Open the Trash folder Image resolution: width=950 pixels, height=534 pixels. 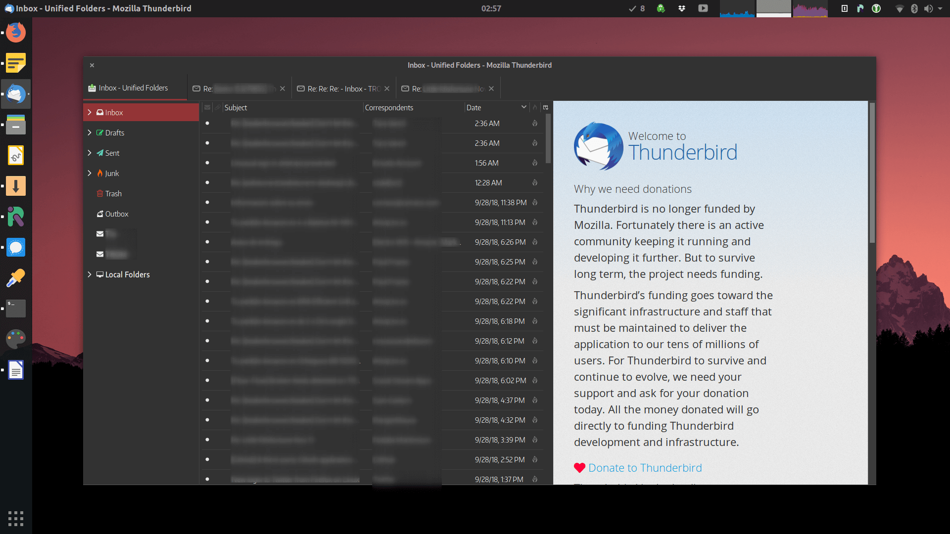pyautogui.click(x=113, y=194)
